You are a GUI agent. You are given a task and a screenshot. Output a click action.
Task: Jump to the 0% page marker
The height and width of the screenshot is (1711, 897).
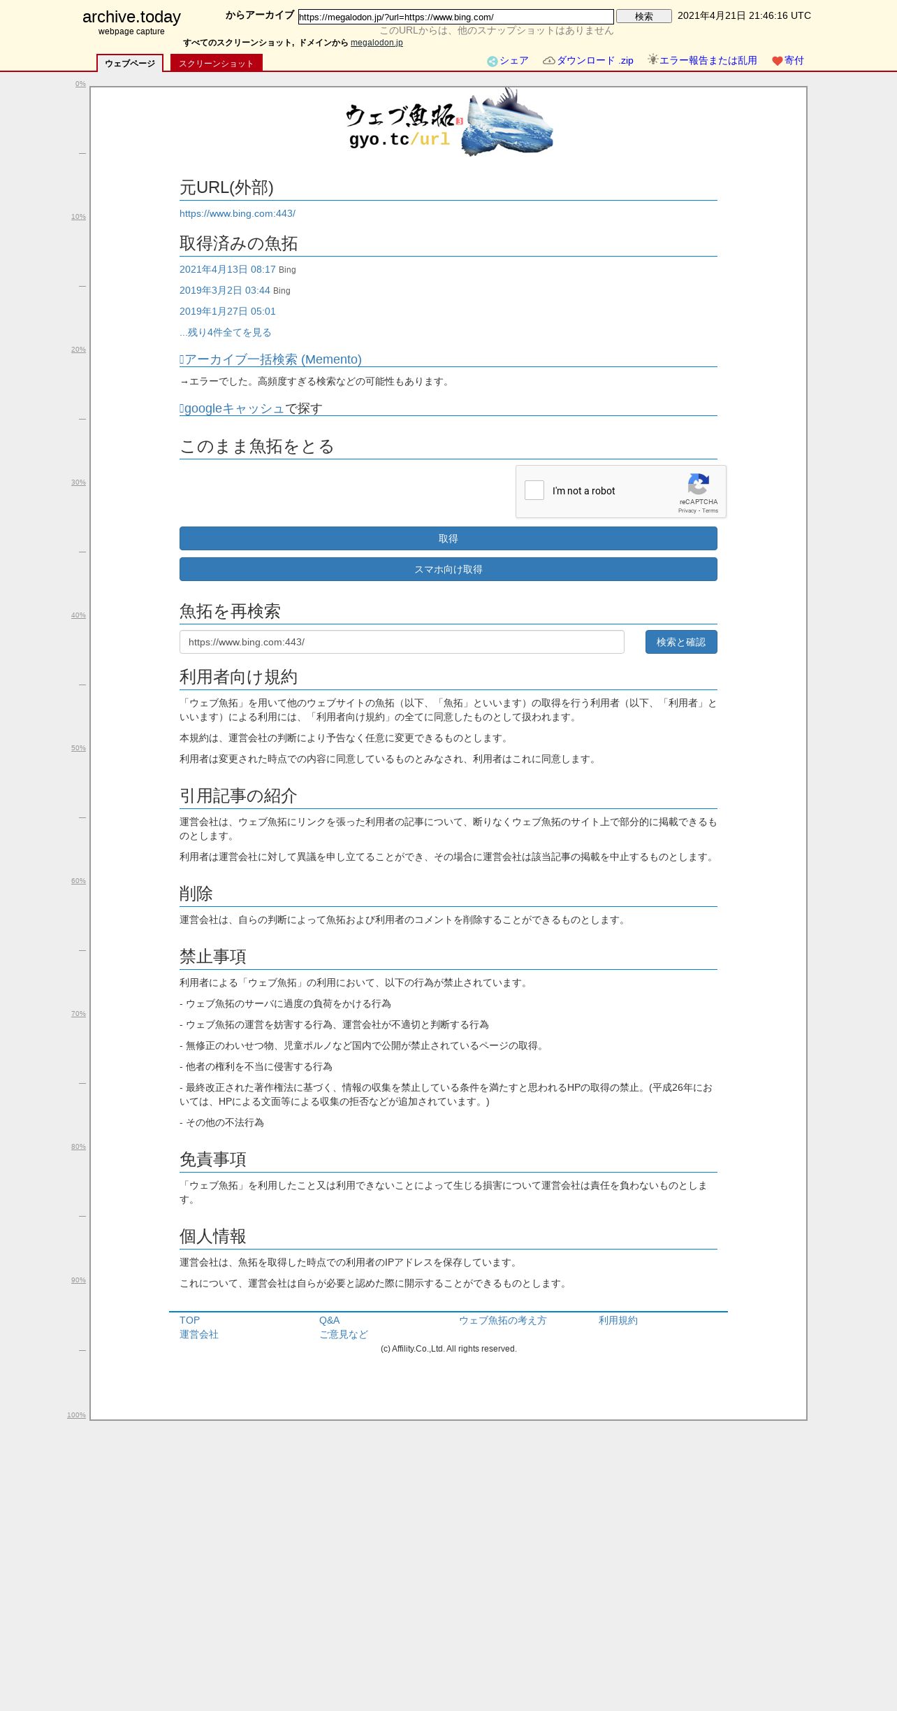80,84
